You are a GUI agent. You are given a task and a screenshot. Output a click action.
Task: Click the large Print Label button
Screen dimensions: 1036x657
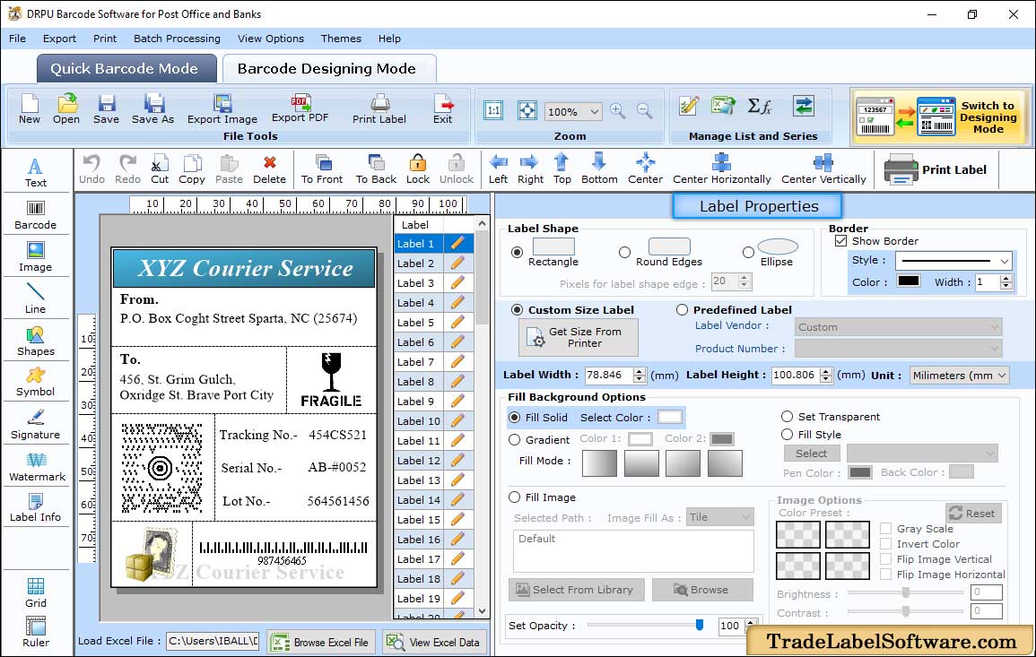tap(935, 169)
